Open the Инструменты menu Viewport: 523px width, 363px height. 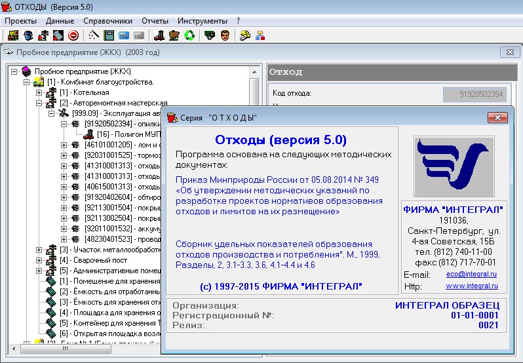[x=202, y=21]
